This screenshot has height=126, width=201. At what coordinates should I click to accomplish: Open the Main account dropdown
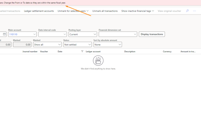coord(34,34)
